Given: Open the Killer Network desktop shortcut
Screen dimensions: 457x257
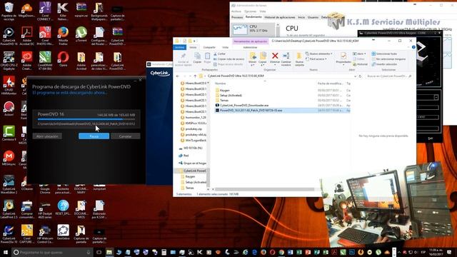Looking at the screenshot, I should (63, 11).
